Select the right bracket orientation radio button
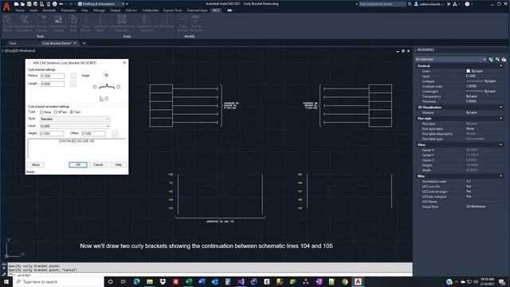The height and width of the screenshot is (287, 510). (119, 87)
